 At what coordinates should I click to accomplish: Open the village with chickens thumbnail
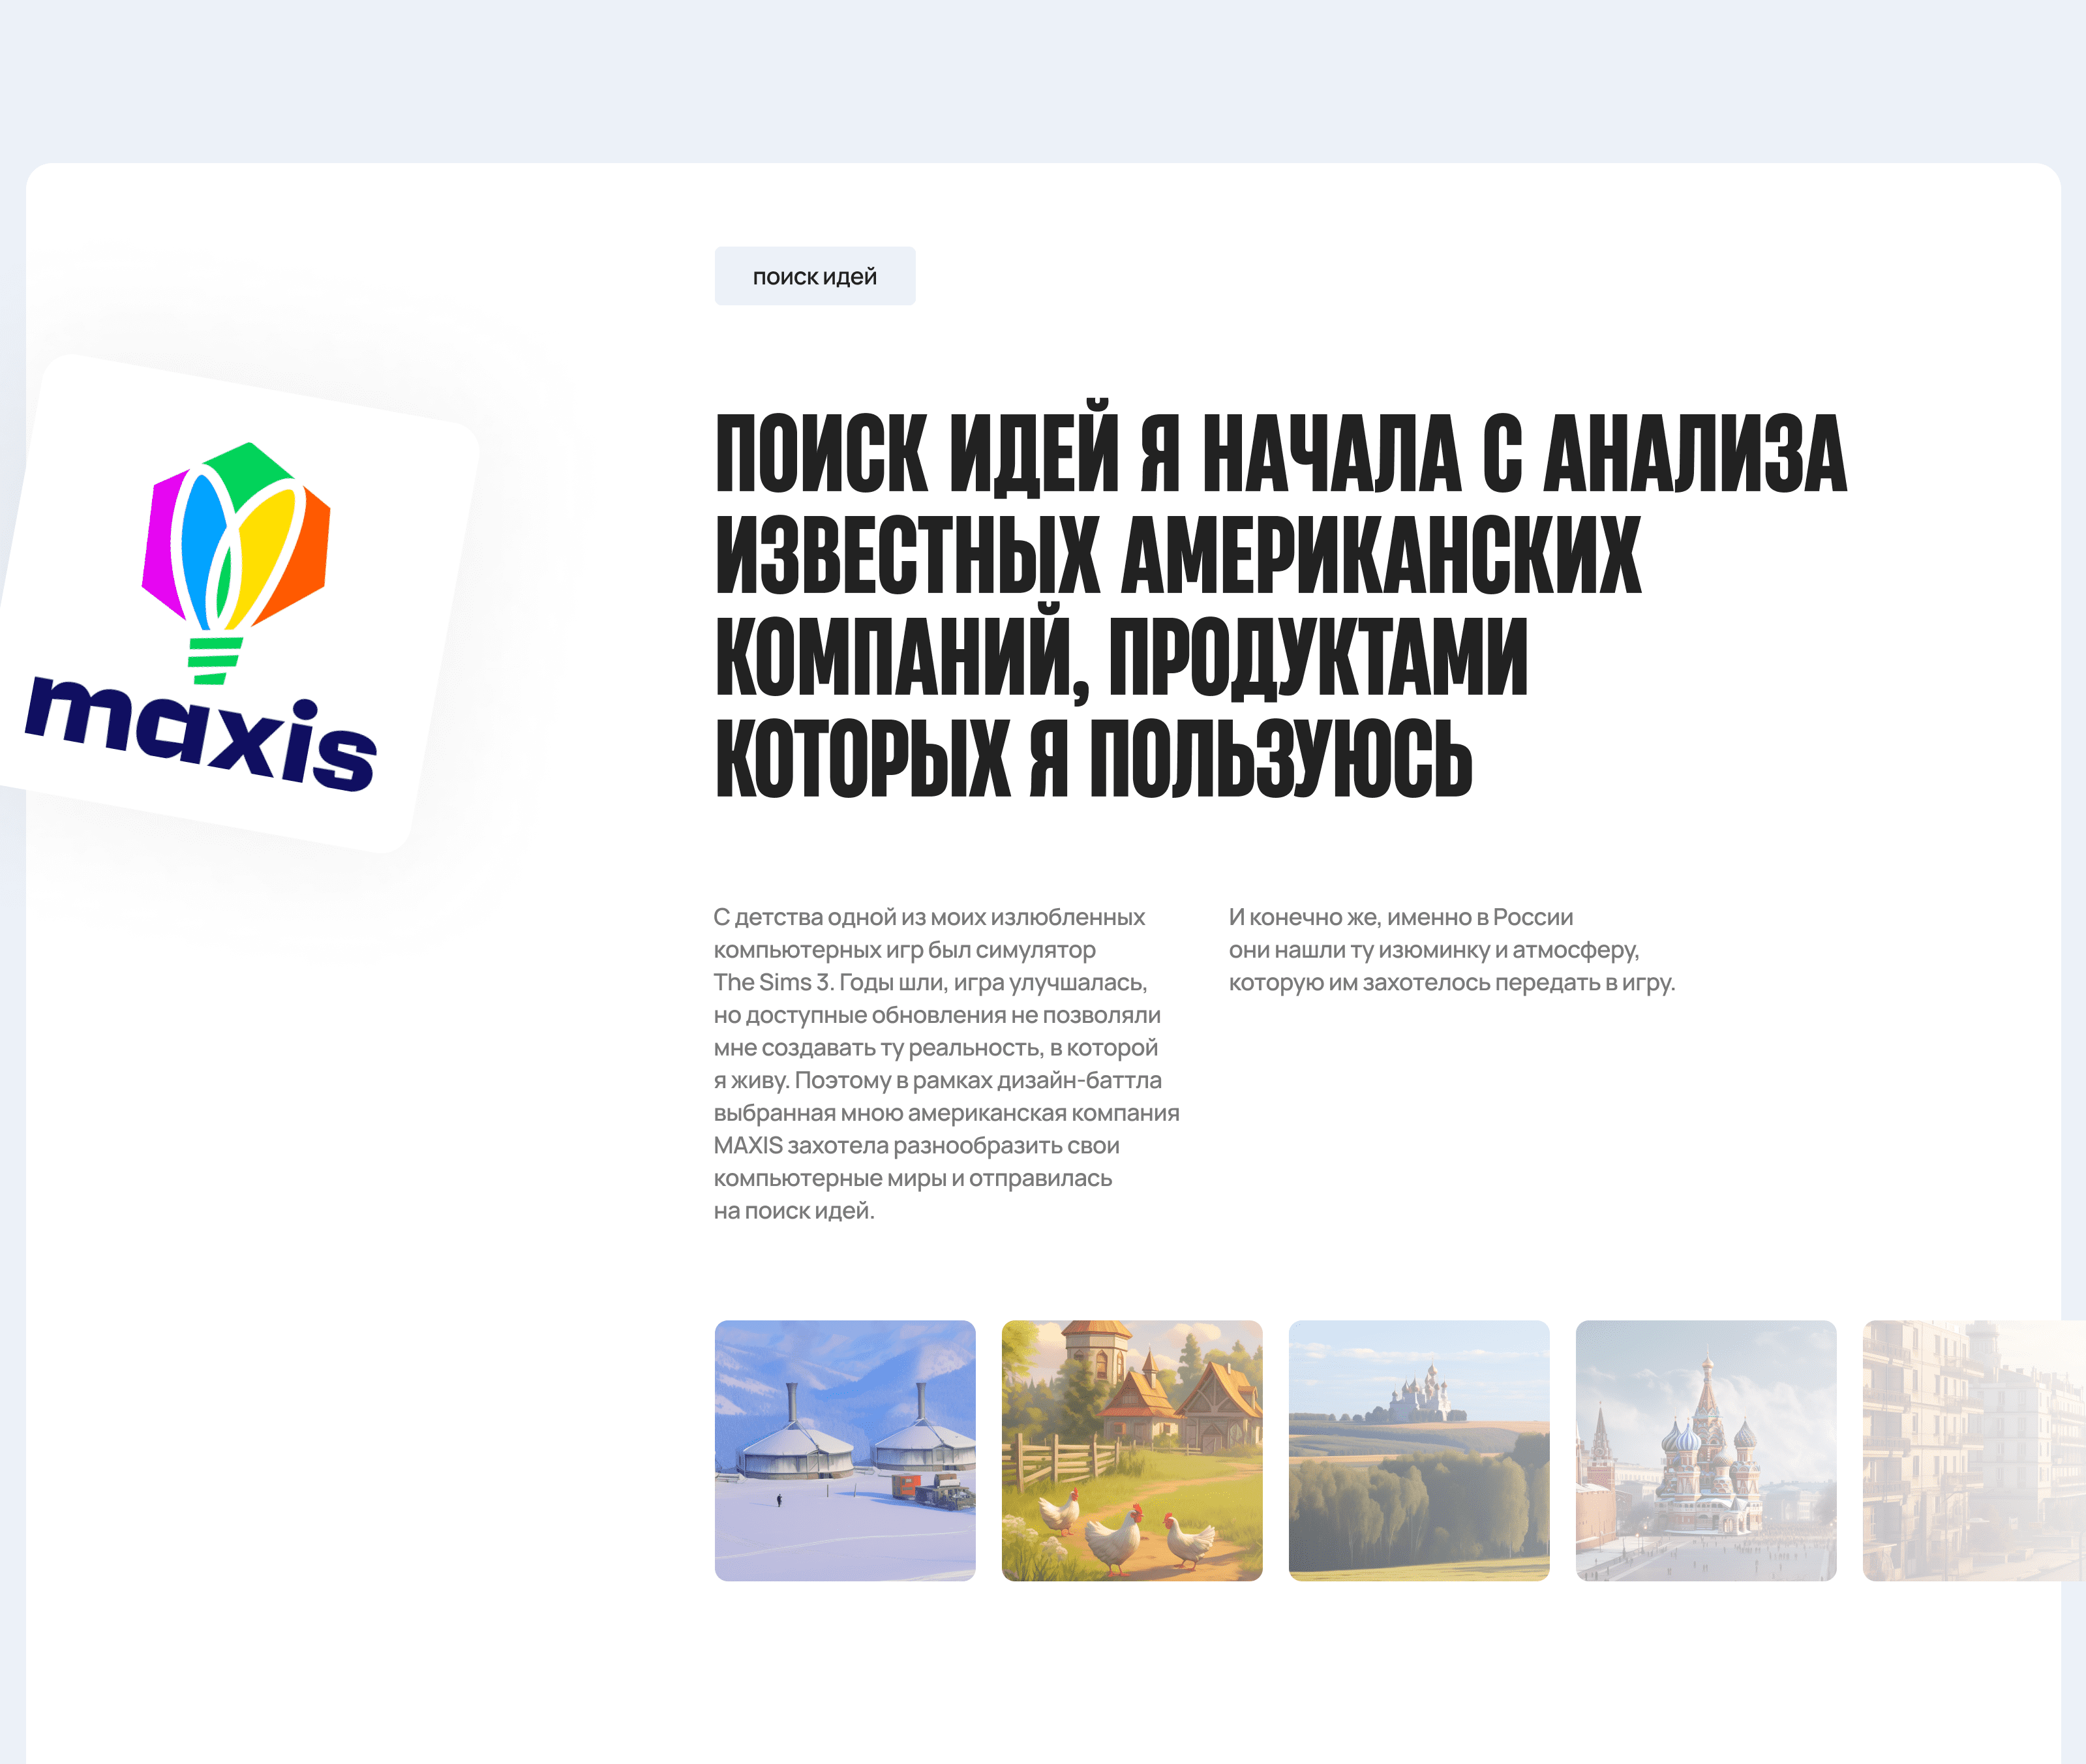[x=1131, y=1450]
